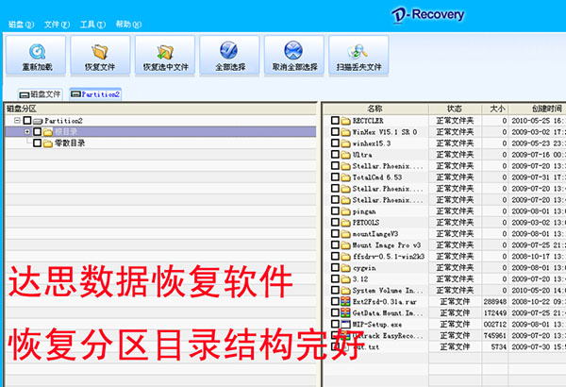The height and width of the screenshot is (387, 566).
Task: Check the GetData.Mount.Im... file checkbox
Action: click(x=335, y=312)
